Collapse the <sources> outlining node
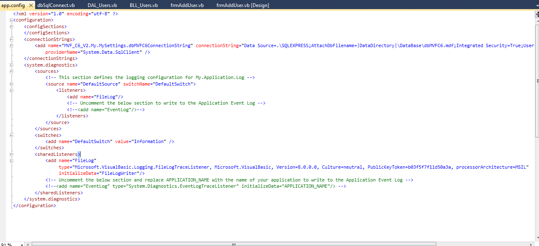The height and width of the screenshot is (246, 539). (x=12, y=71)
